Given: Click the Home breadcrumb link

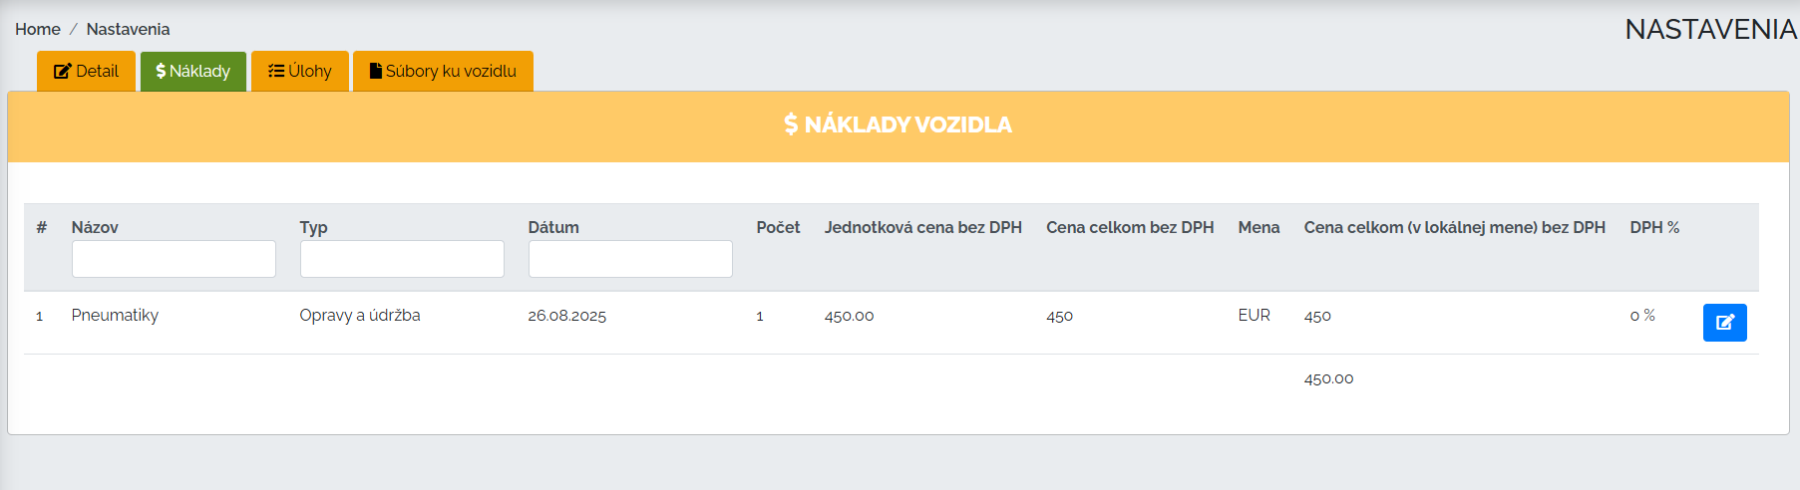Looking at the screenshot, I should click(38, 29).
